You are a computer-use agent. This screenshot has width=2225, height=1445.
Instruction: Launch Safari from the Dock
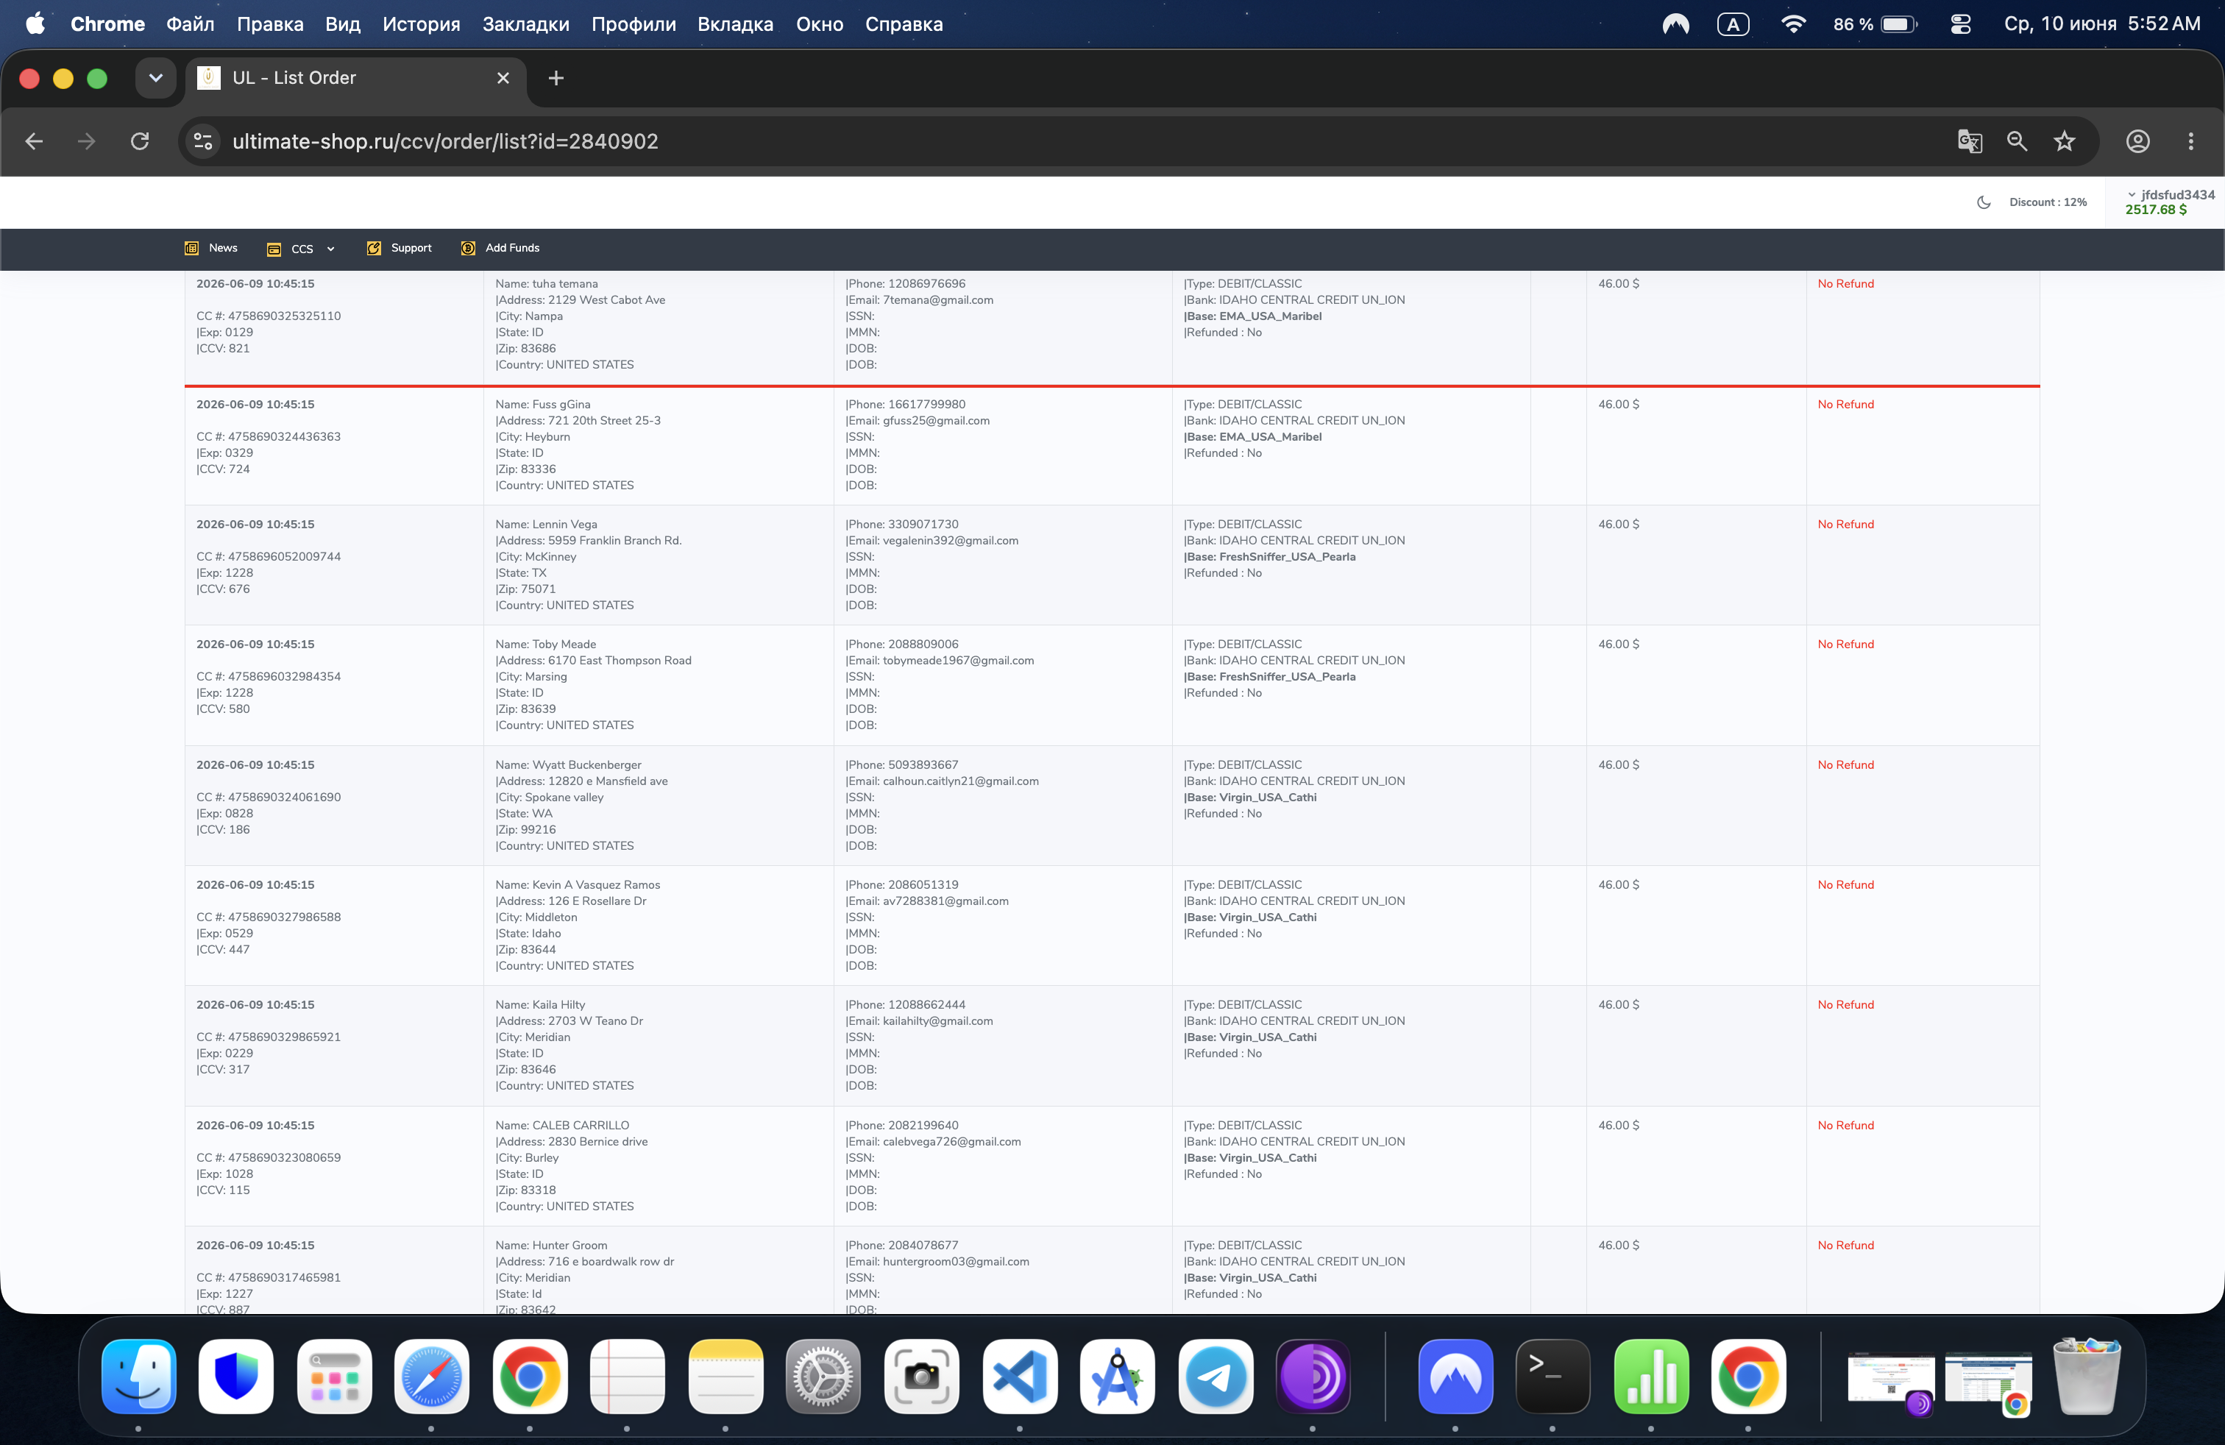tap(431, 1376)
